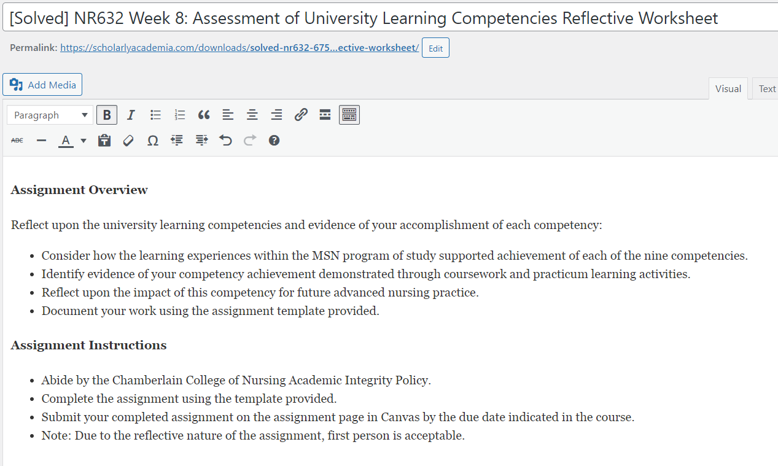This screenshot has width=778, height=466.
Task: Switch to the Text editor tab
Action: tap(766, 88)
